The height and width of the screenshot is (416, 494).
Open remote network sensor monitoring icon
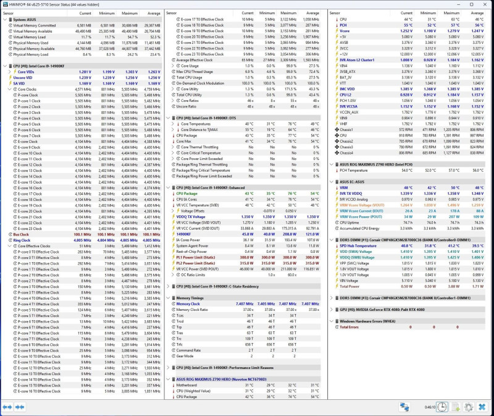coord(404,407)
